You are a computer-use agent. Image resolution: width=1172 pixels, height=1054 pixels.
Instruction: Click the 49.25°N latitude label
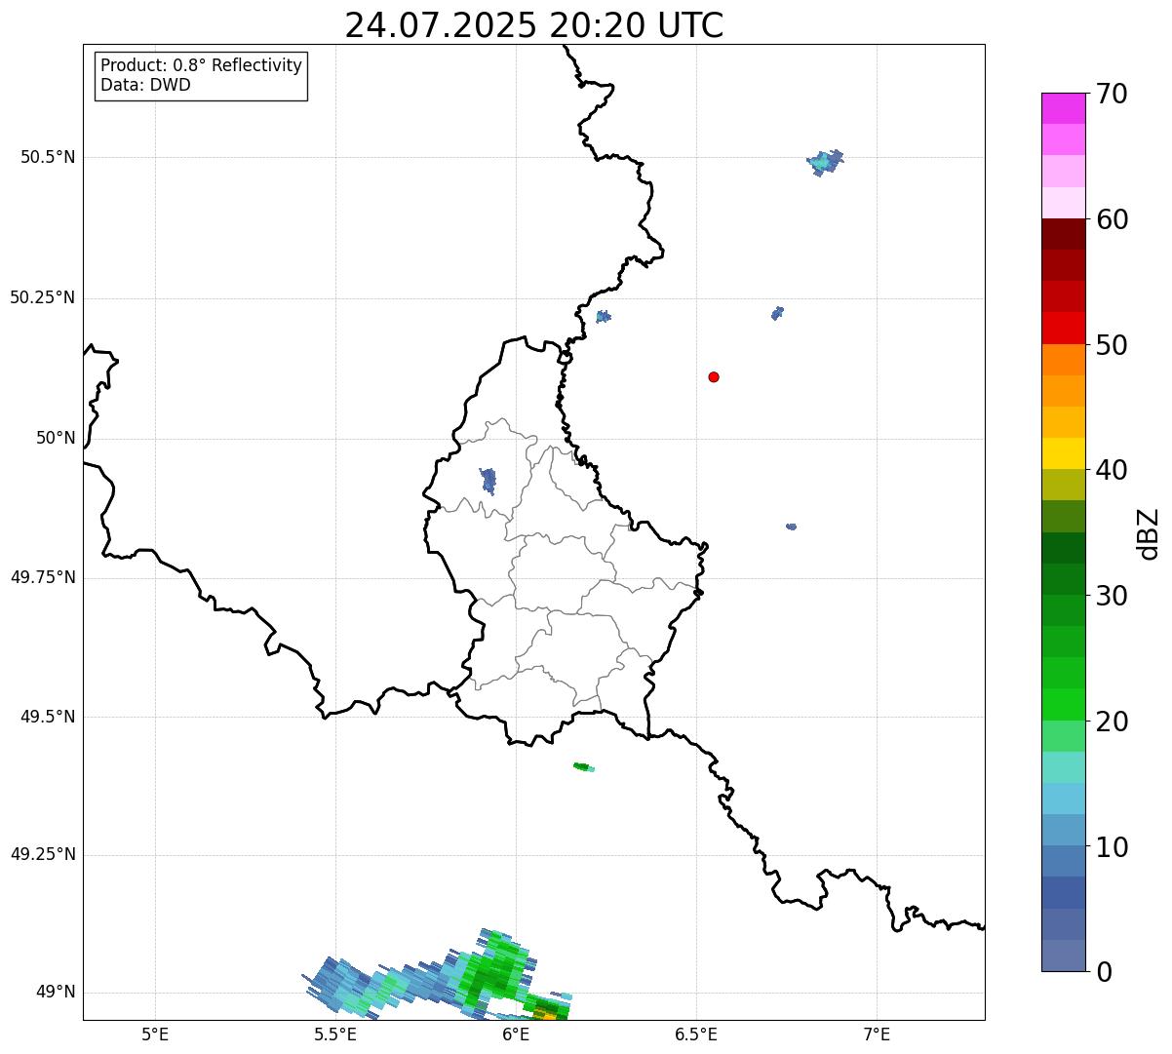tap(43, 854)
